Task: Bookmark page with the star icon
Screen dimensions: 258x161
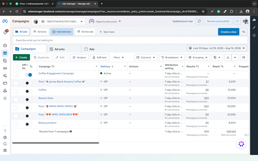Action: click(203, 11)
